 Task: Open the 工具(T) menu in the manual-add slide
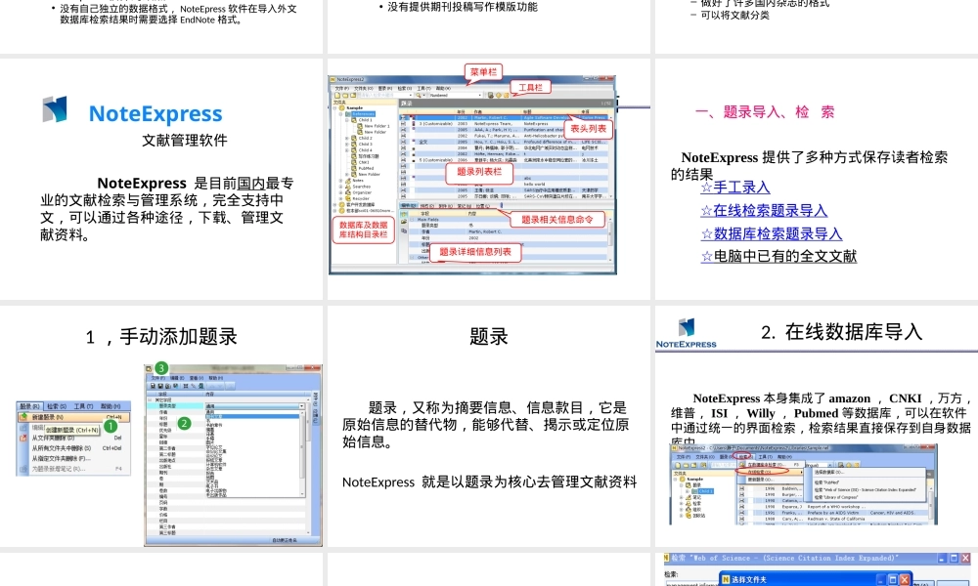pyautogui.click(x=83, y=406)
